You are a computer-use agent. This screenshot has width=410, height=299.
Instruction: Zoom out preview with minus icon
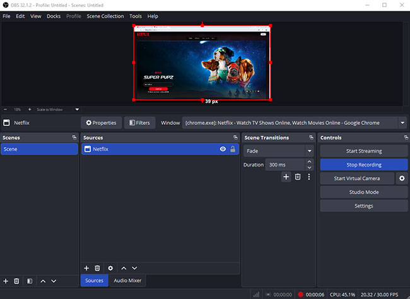(6, 109)
